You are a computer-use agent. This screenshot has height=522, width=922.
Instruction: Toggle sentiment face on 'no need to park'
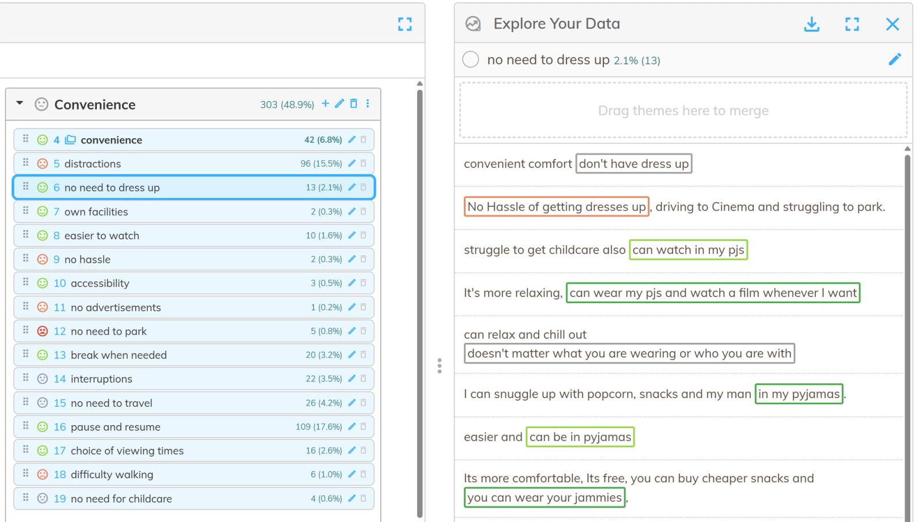click(x=42, y=331)
